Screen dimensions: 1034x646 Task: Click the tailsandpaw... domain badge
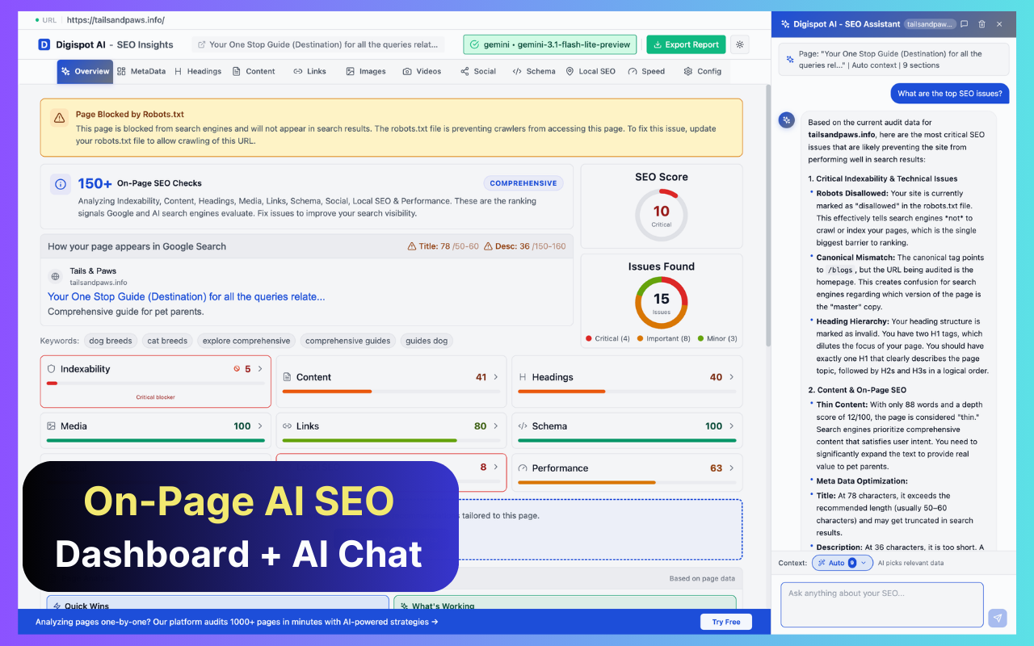930,24
